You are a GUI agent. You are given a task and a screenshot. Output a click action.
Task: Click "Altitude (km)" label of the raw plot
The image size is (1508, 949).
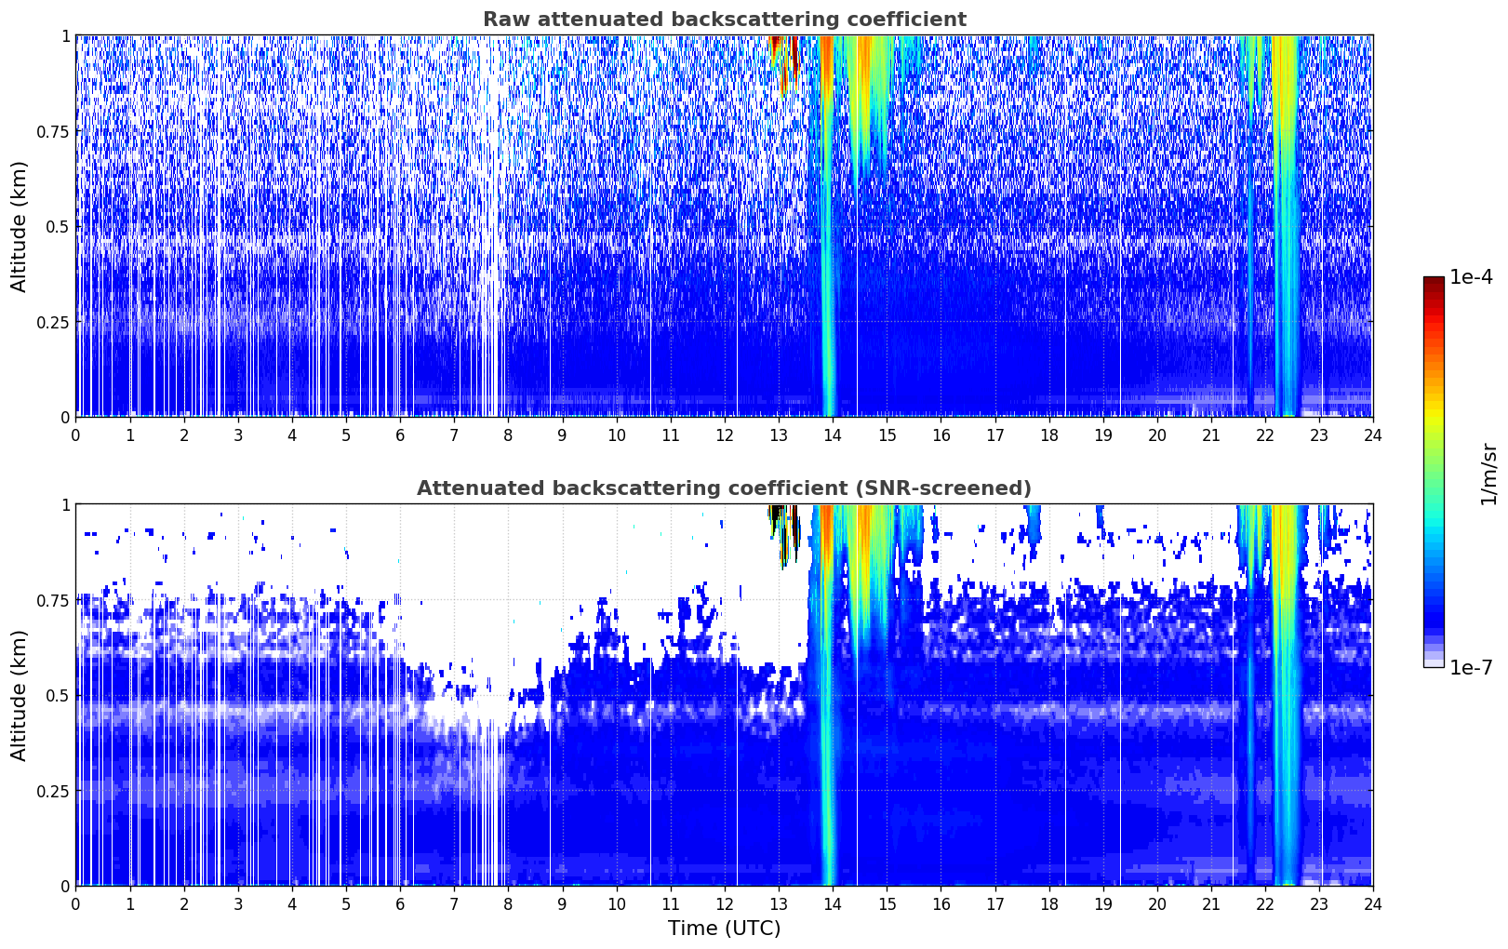coord(19,226)
